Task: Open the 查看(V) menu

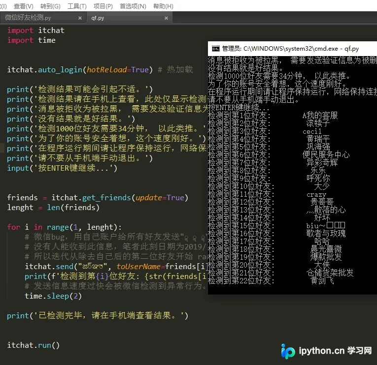Action: [x=24, y=6]
